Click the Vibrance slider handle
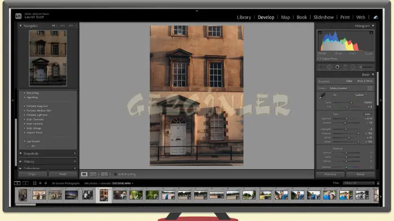 point(346,167)
